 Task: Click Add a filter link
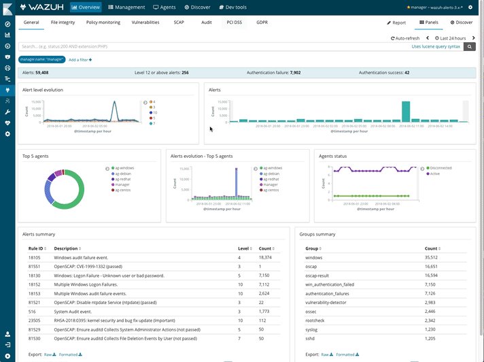(80, 60)
